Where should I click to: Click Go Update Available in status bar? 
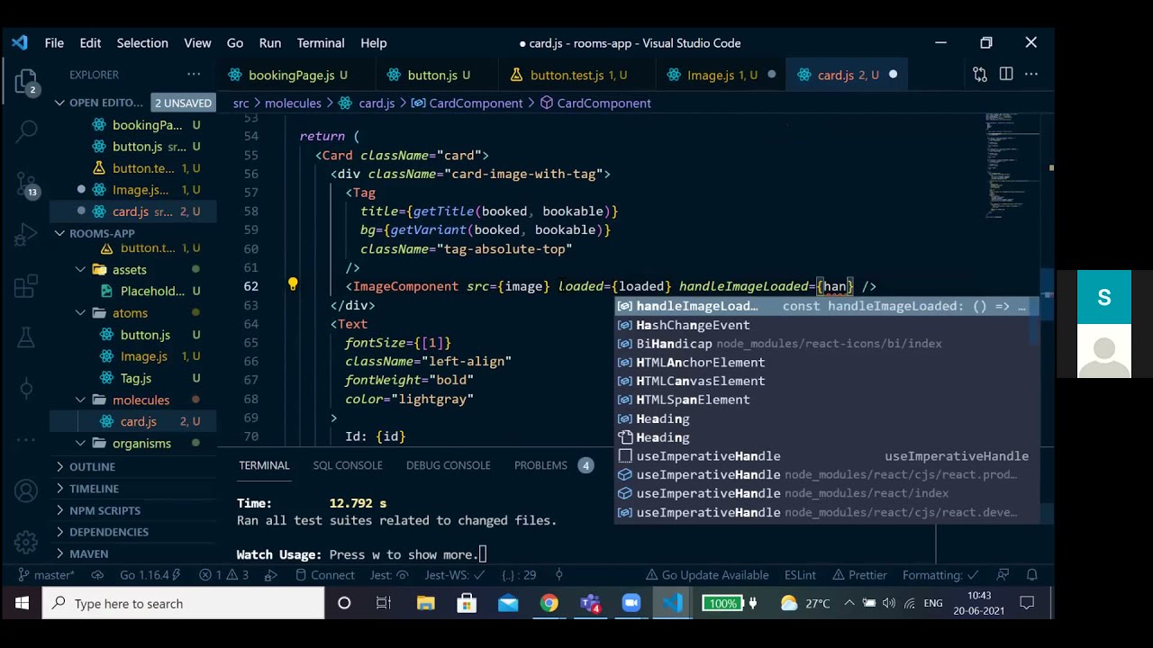pos(707,575)
